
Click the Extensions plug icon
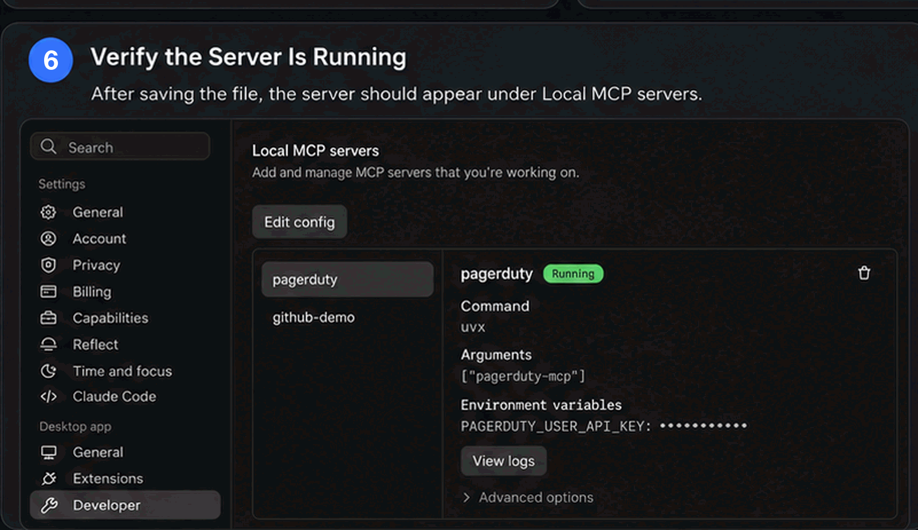(x=49, y=478)
